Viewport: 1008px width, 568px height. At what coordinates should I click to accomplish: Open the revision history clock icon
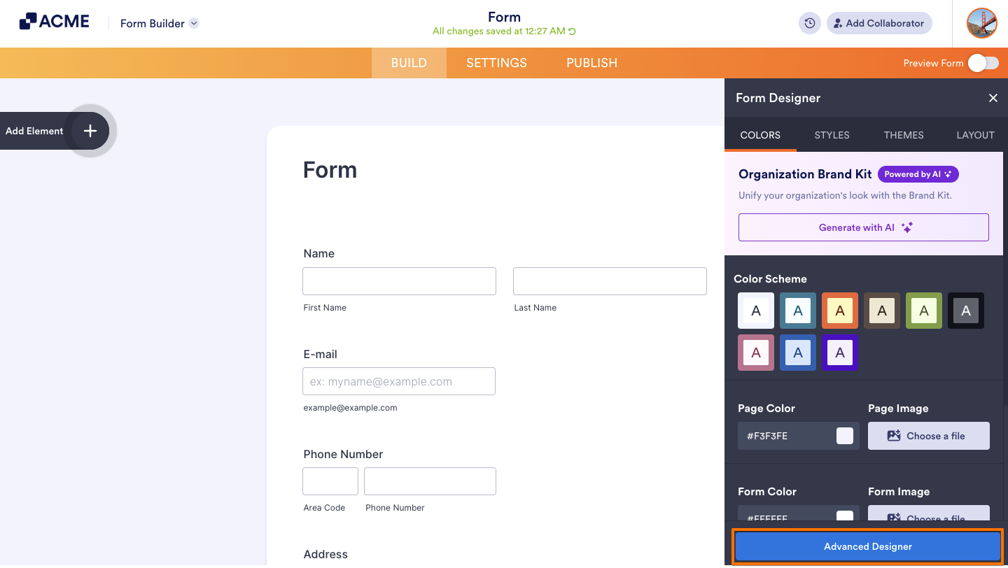point(809,23)
